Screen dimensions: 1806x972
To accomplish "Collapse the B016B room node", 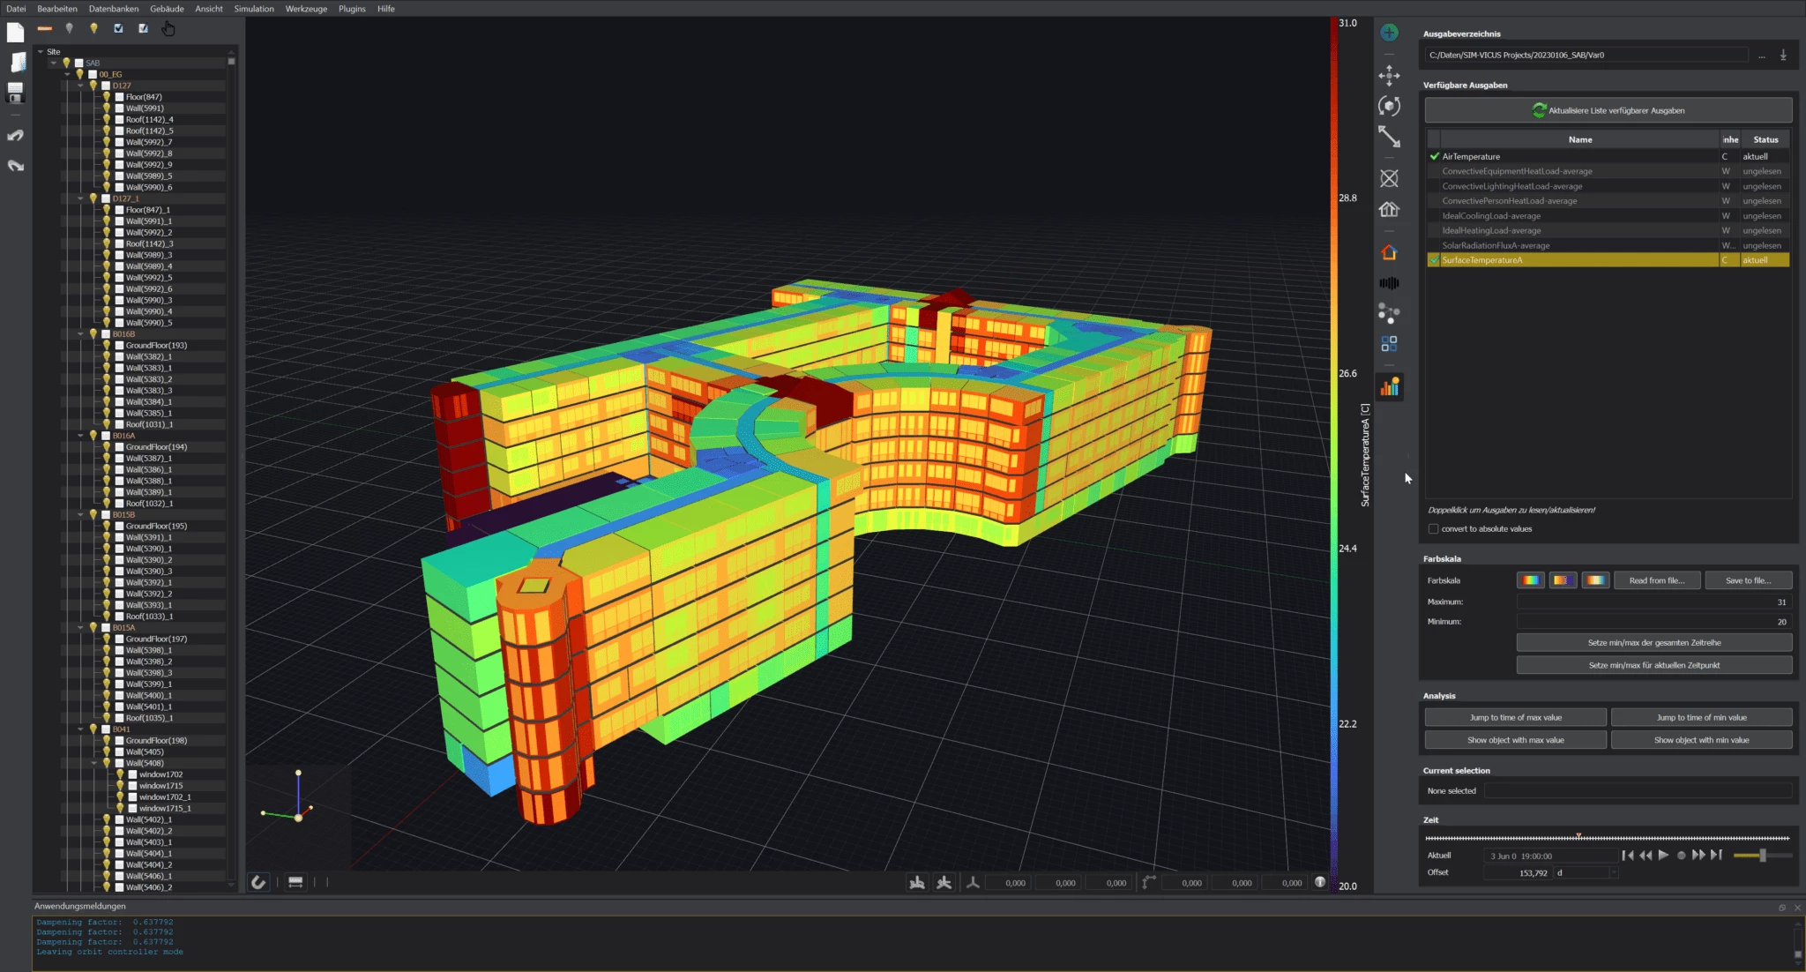I will (x=80, y=334).
